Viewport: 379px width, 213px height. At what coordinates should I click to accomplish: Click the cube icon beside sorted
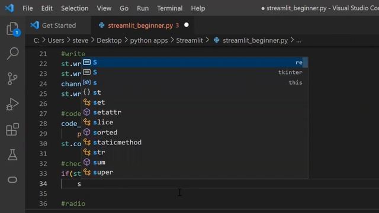(87, 132)
